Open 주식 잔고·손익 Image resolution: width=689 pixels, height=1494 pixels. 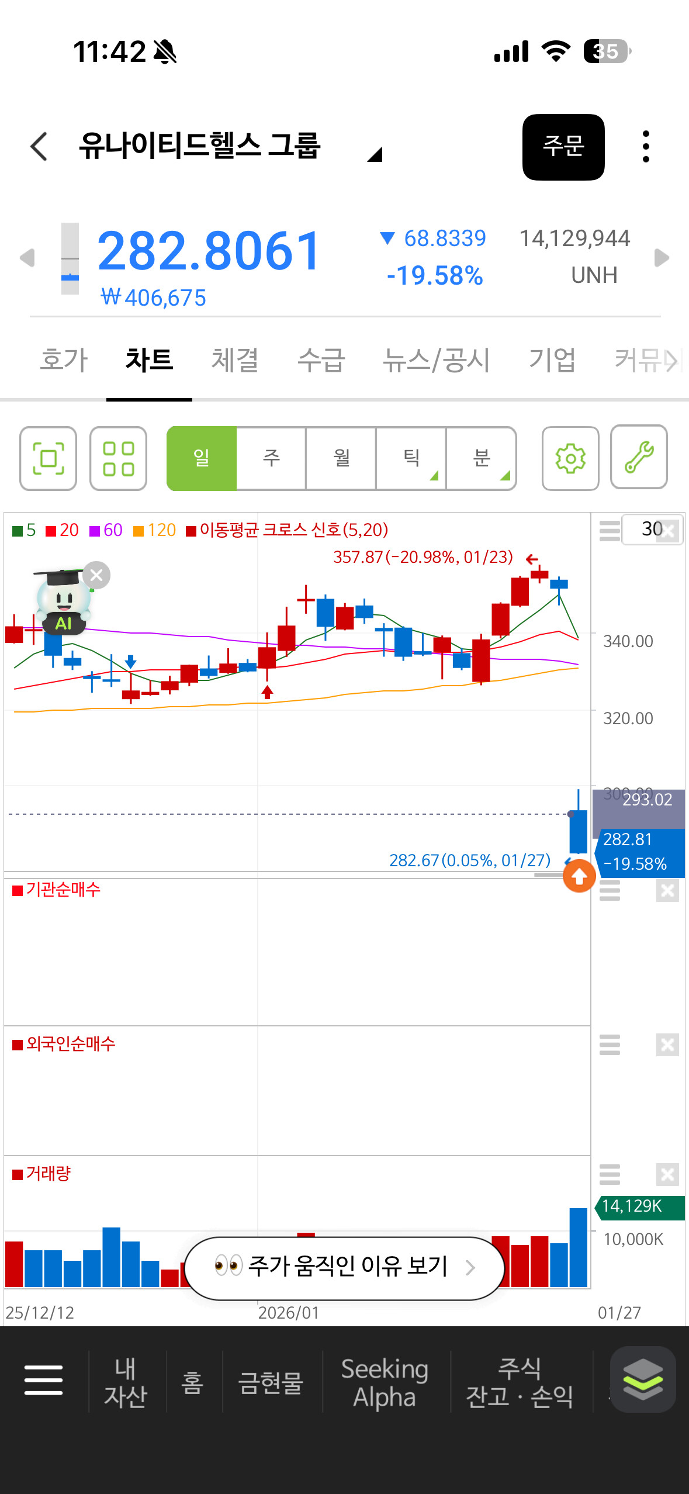pyautogui.click(x=519, y=1382)
